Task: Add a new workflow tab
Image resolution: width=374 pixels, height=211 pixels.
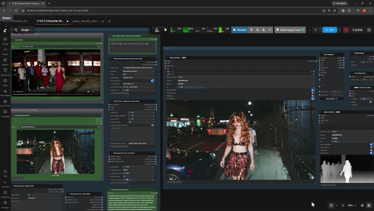Action: click(109, 21)
